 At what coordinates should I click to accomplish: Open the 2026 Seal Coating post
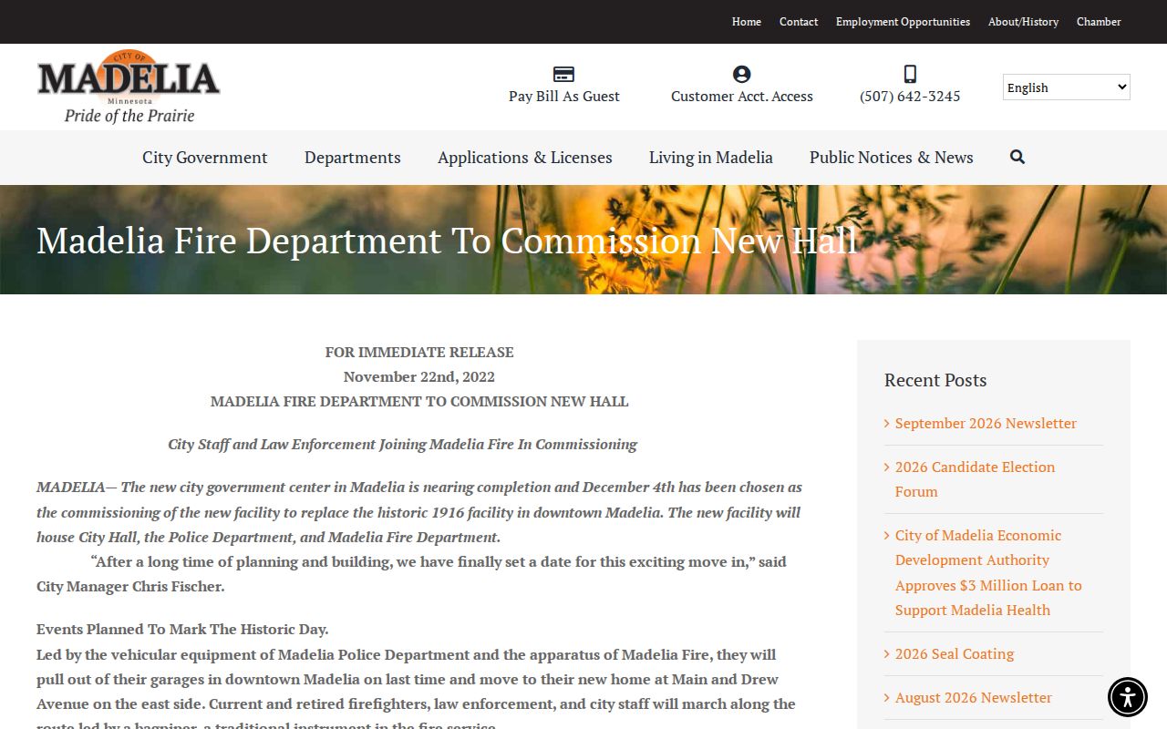click(x=955, y=654)
